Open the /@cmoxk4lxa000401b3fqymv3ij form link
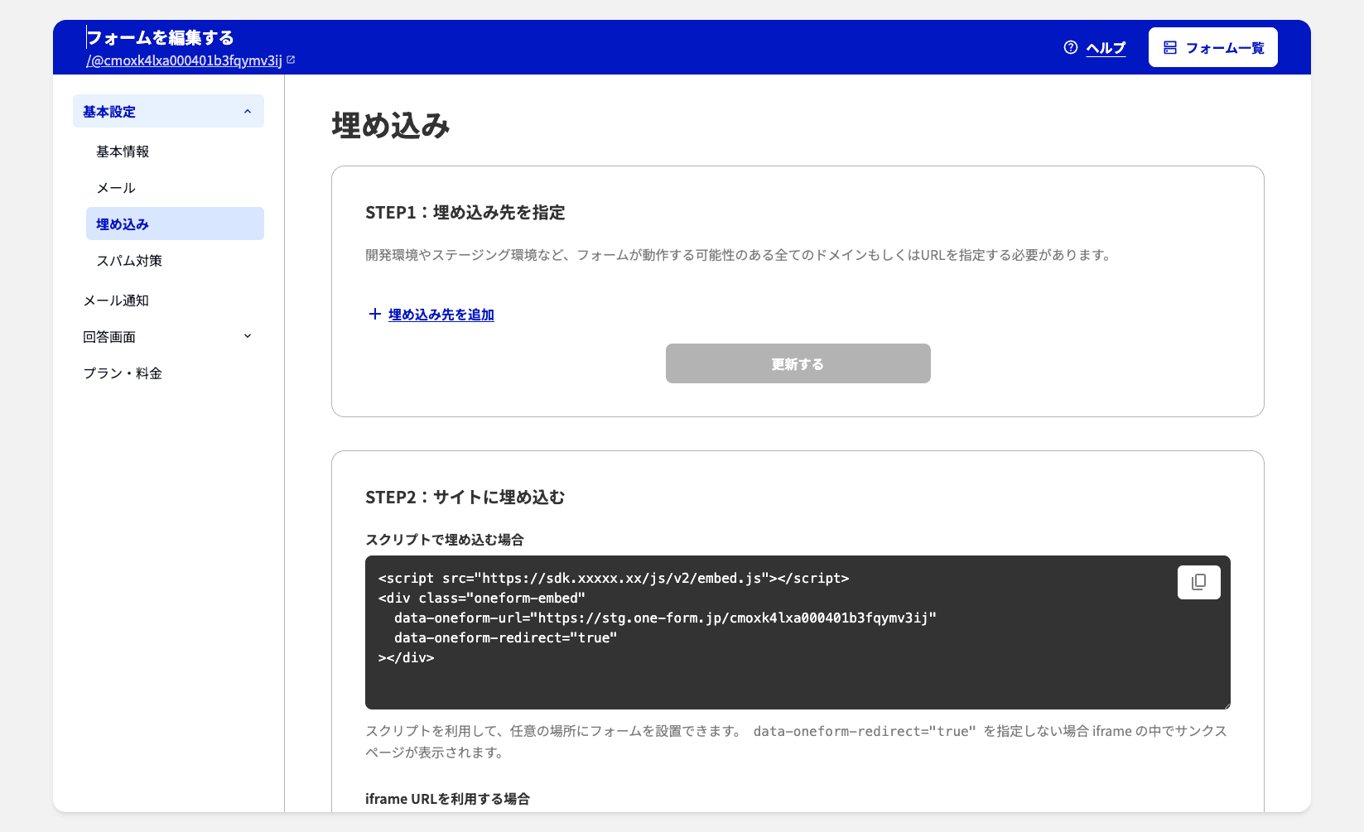The image size is (1364, 832). [x=184, y=60]
